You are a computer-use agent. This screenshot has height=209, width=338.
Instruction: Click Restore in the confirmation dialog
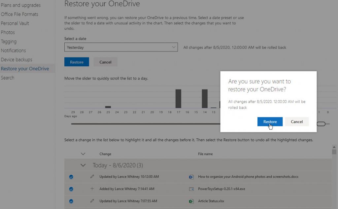tap(270, 122)
